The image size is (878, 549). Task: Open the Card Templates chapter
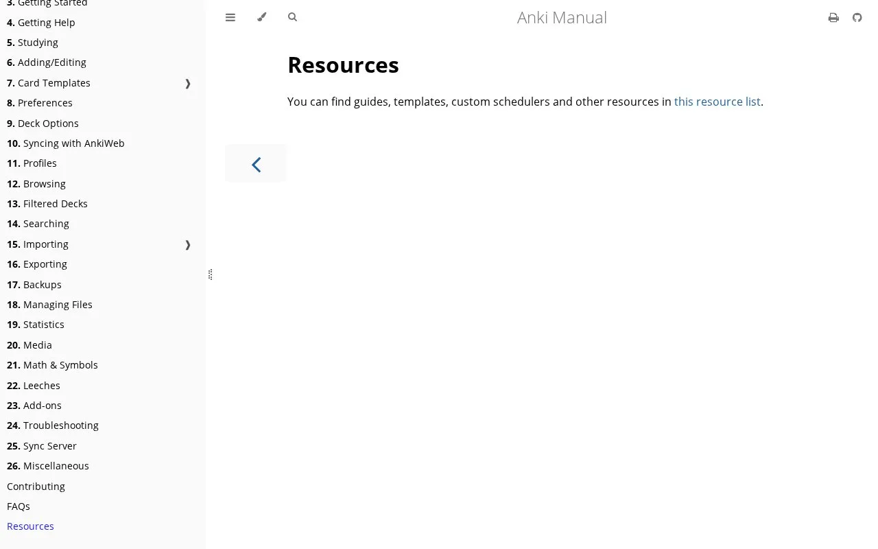point(49,83)
